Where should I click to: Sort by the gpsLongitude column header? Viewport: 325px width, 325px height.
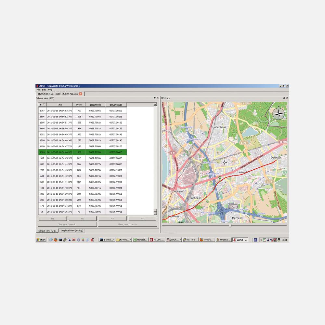[116, 105]
